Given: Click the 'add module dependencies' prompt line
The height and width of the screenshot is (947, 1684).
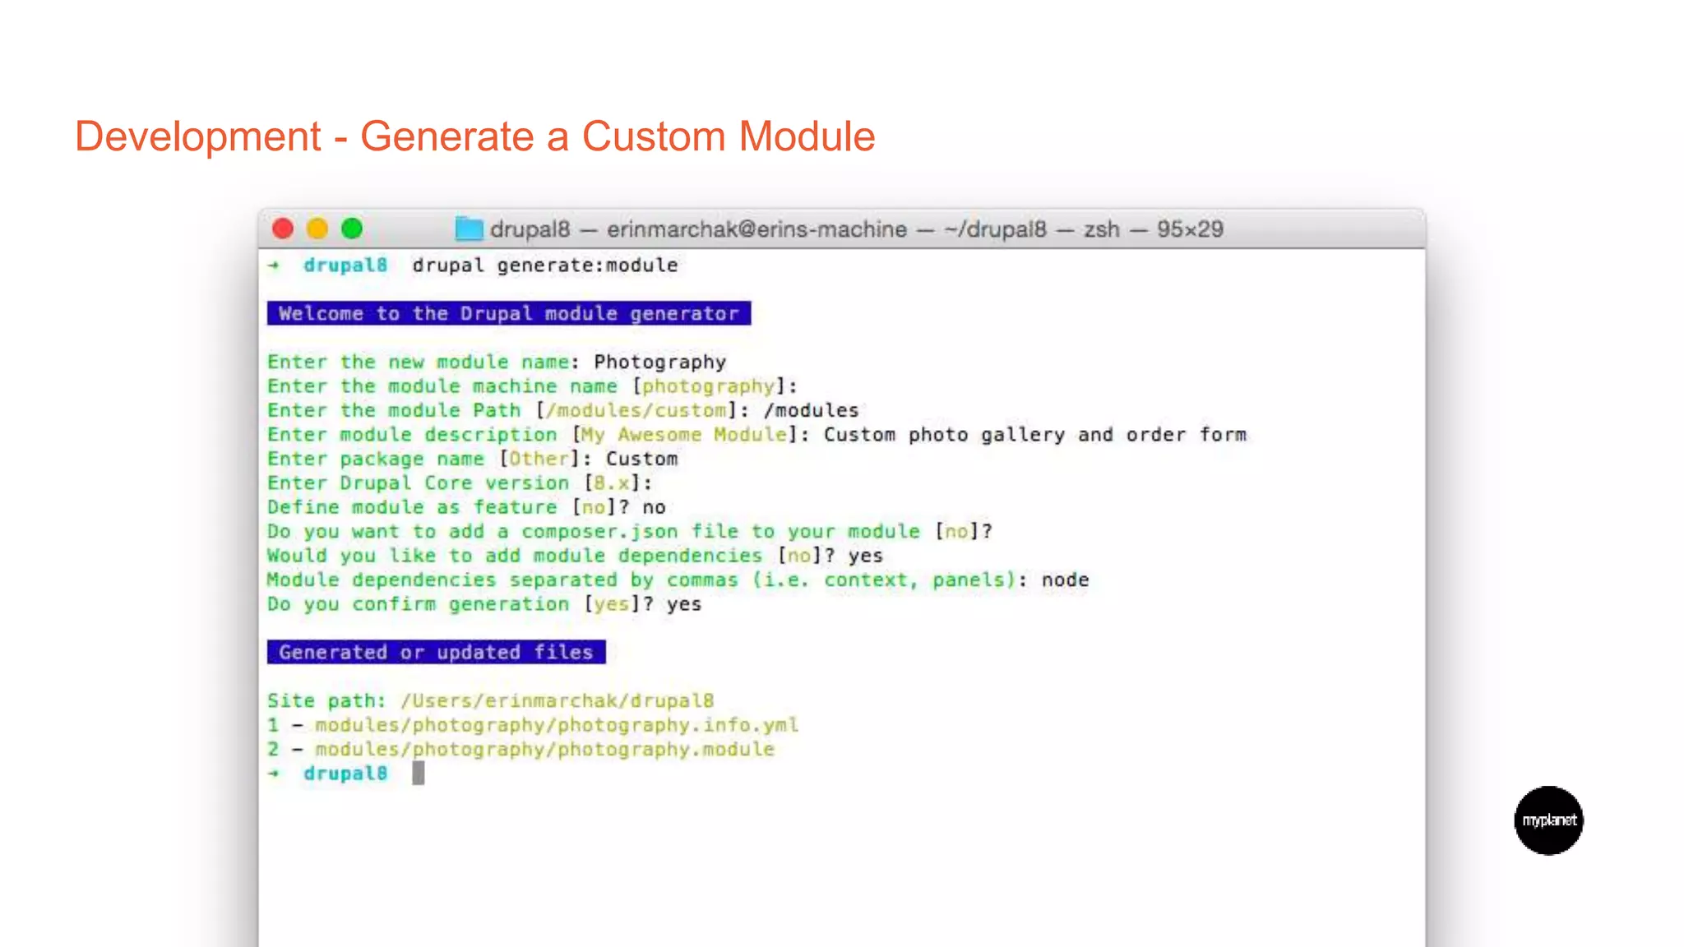Looking at the screenshot, I should pos(575,556).
